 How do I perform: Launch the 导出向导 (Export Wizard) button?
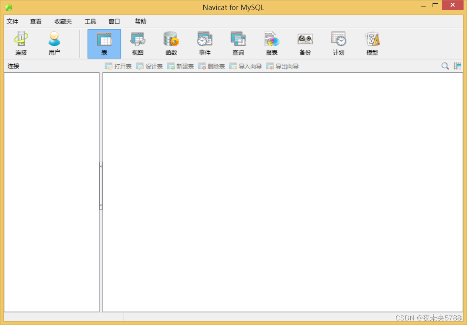[x=282, y=66]
